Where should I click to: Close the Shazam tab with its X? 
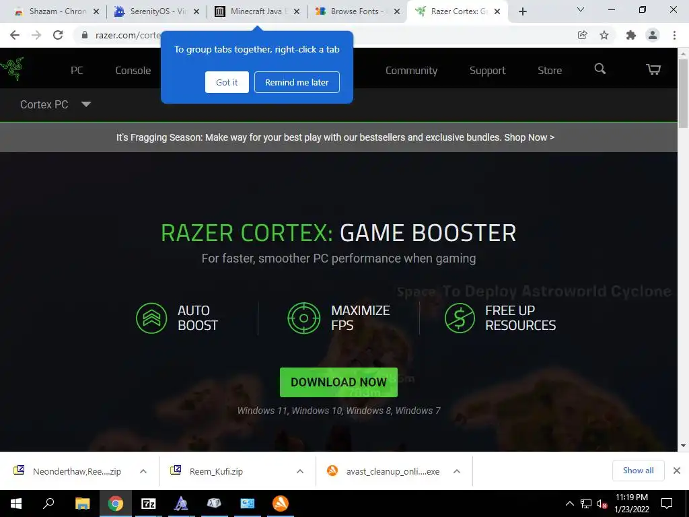[96, 11]
